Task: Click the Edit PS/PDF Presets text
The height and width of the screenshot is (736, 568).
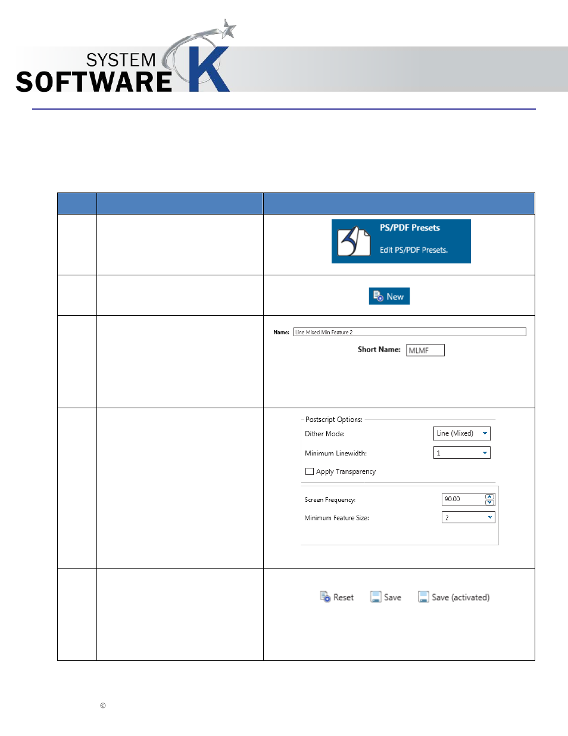Action: click(414, 250)
